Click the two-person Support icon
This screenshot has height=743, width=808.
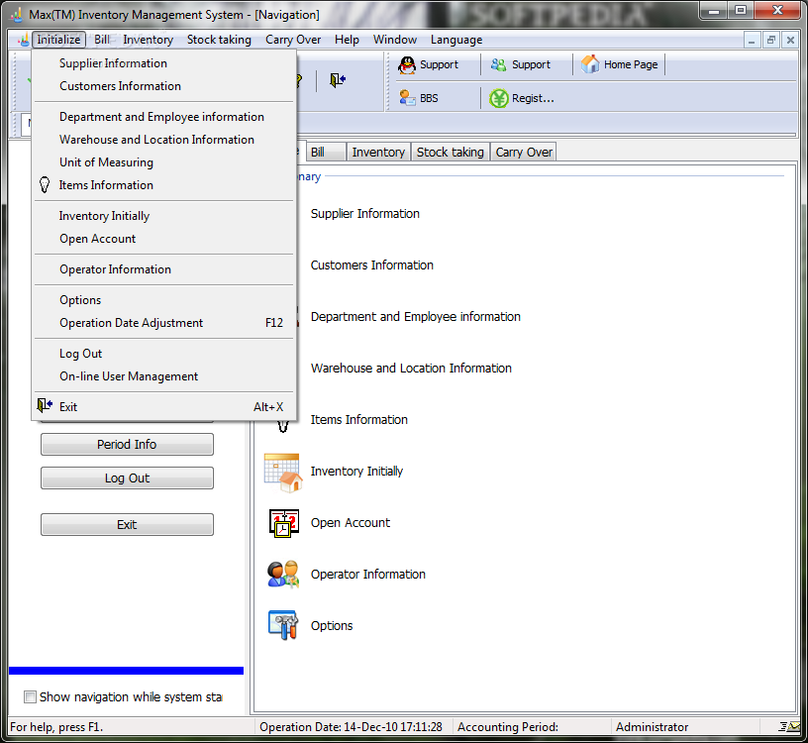click(498, 65)
